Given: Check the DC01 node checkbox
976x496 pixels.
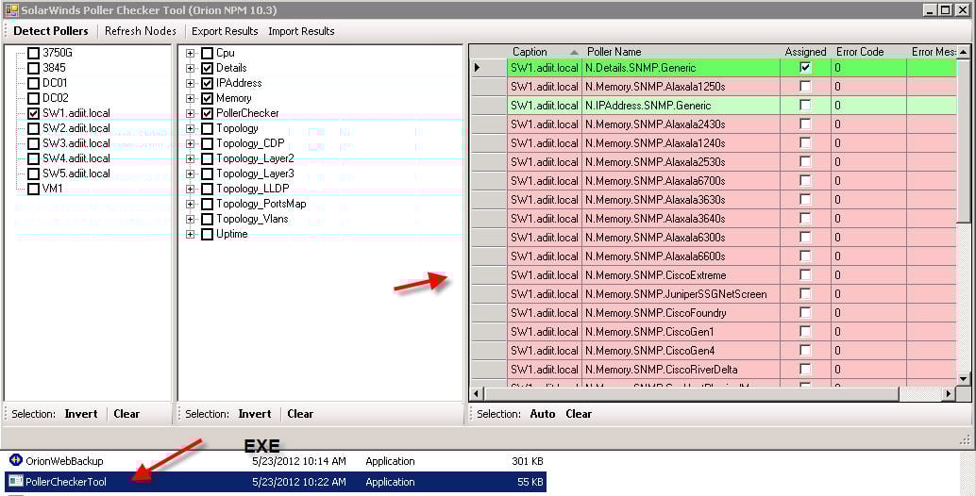Looking at the screenshot, I should click(x=34, y=83).
